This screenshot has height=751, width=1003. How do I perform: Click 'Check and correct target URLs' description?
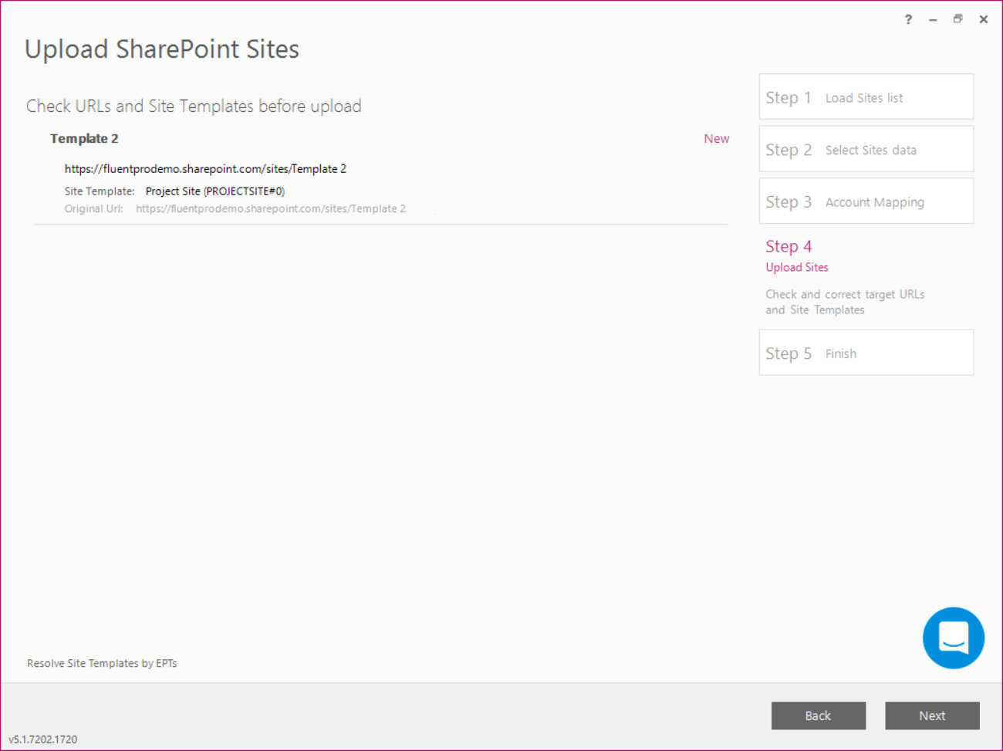[x=845, y=302]
